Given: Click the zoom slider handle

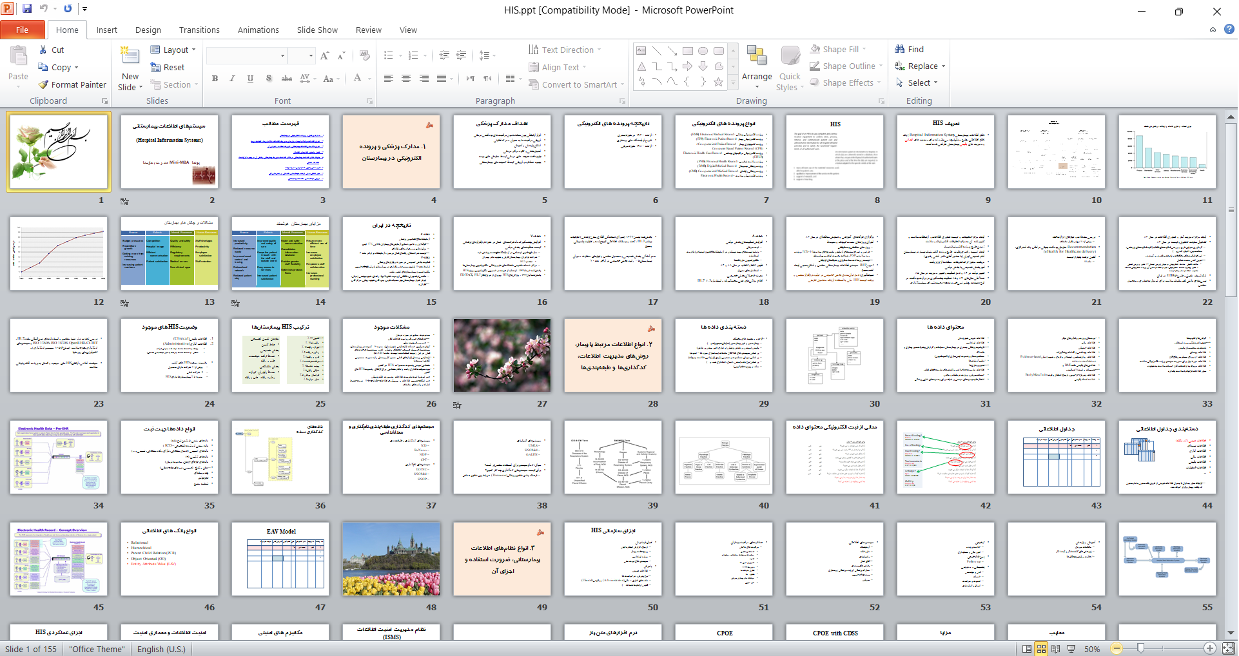Looking at the screenshot, I should (x=1140, y=648).
